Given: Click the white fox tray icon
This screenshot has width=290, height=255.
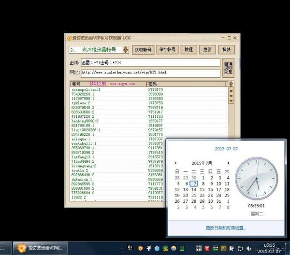Looking at the screenshot, I should click(x=149, y=248).
